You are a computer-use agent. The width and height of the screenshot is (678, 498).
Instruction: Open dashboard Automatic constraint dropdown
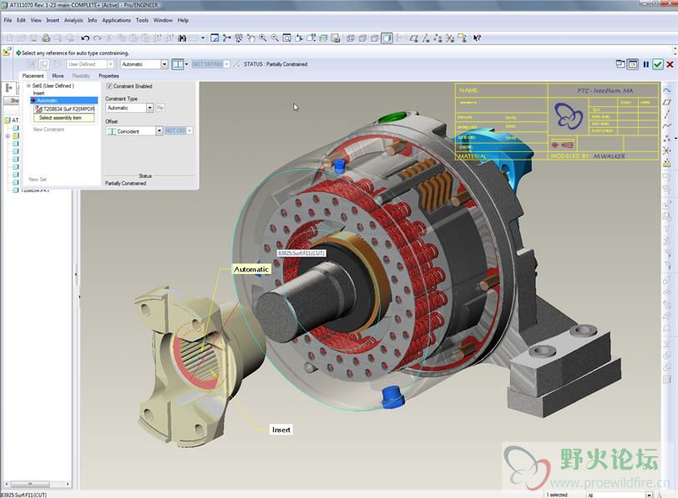(x=164, y=64)
